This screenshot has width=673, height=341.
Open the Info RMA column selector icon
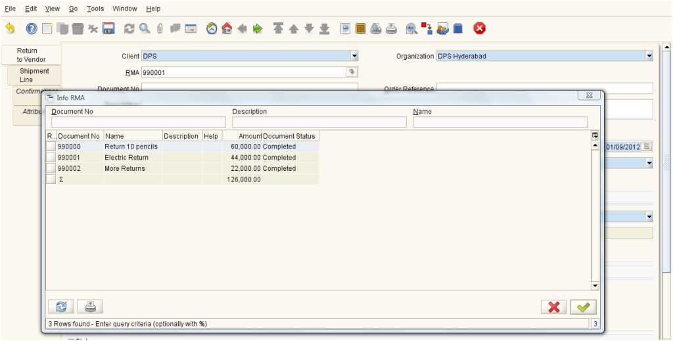pyautogui.click(x=595, y=135)
